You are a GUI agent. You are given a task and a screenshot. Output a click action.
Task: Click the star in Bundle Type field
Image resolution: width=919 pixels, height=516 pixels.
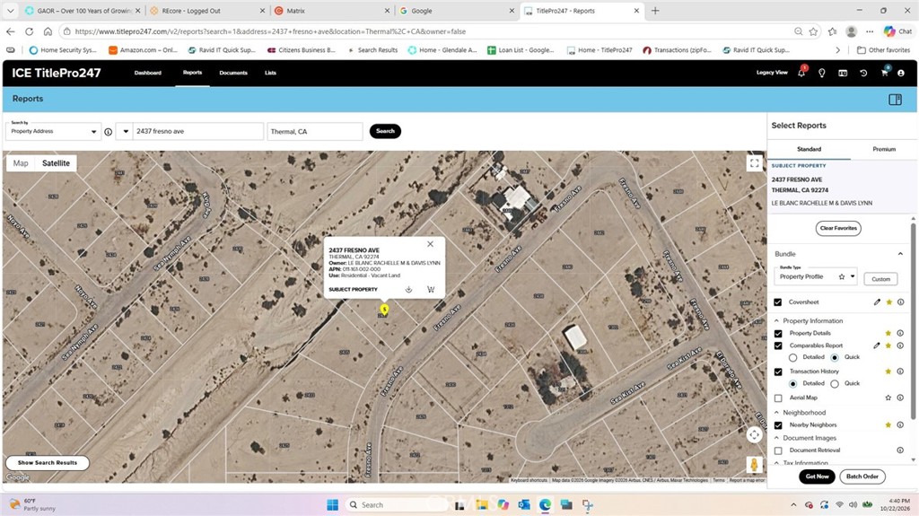(x=842, y=276)
